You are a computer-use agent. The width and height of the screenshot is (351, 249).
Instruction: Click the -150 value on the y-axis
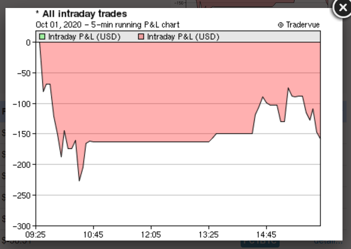pos(22,134)
